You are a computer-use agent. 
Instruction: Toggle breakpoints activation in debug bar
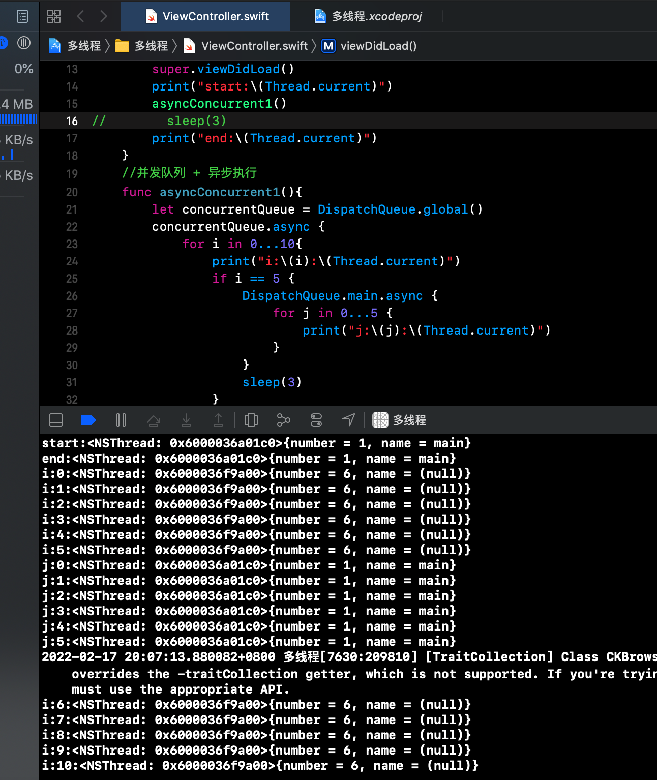88,420
